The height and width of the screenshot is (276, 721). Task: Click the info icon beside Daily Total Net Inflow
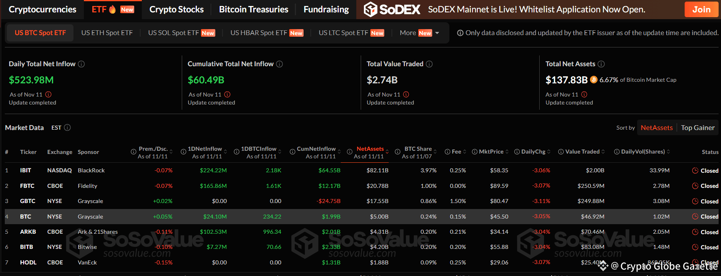[x=81, y=64]
